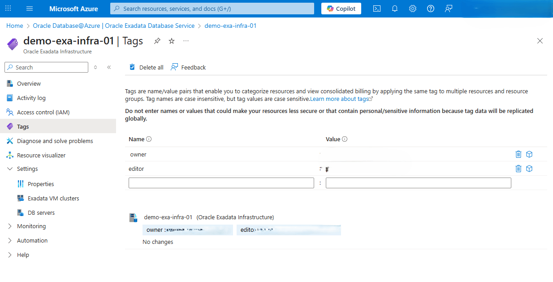Open demo-exa-infra-01 breadcrumb link

click(230, 26)
